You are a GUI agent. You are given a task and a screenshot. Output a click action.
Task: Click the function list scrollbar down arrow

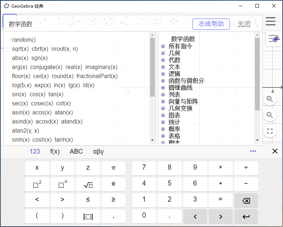click(152, 140)
